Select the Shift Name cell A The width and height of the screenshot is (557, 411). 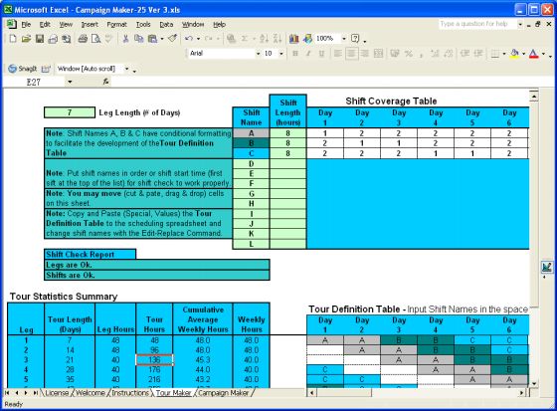(x=251, y=133)
